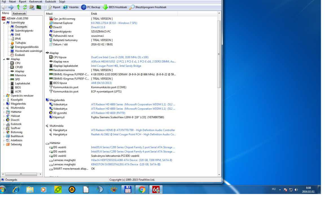Click the green up arrow toolbar icon
Viewport: 325px width, 203px height.
(x=18, y=7)
